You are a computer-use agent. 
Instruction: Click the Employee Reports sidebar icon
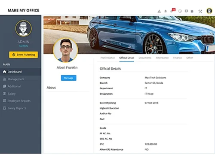(4, 101)
